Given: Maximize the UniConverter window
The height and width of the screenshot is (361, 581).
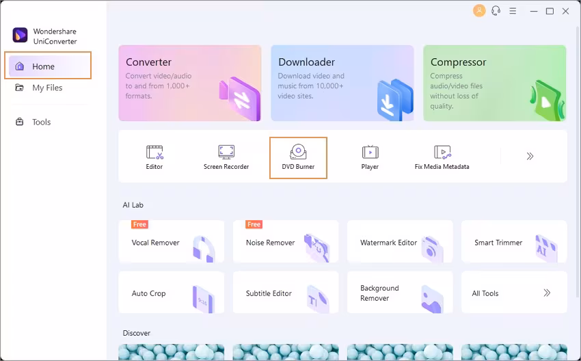Looking at the screenshot, I should coord(550,11).
